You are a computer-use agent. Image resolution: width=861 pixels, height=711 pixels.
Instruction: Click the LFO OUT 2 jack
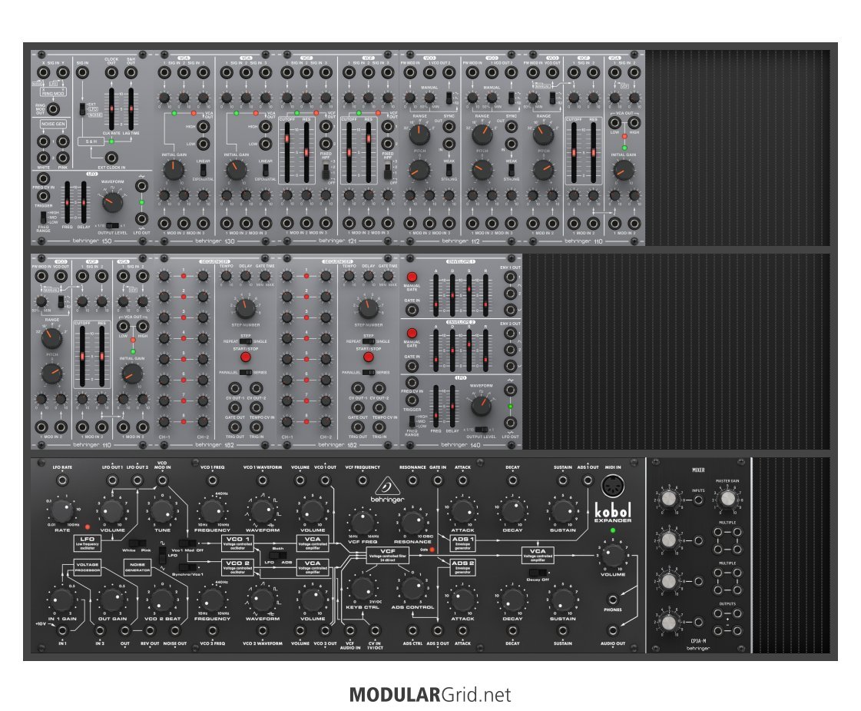(x=137, y=480)
